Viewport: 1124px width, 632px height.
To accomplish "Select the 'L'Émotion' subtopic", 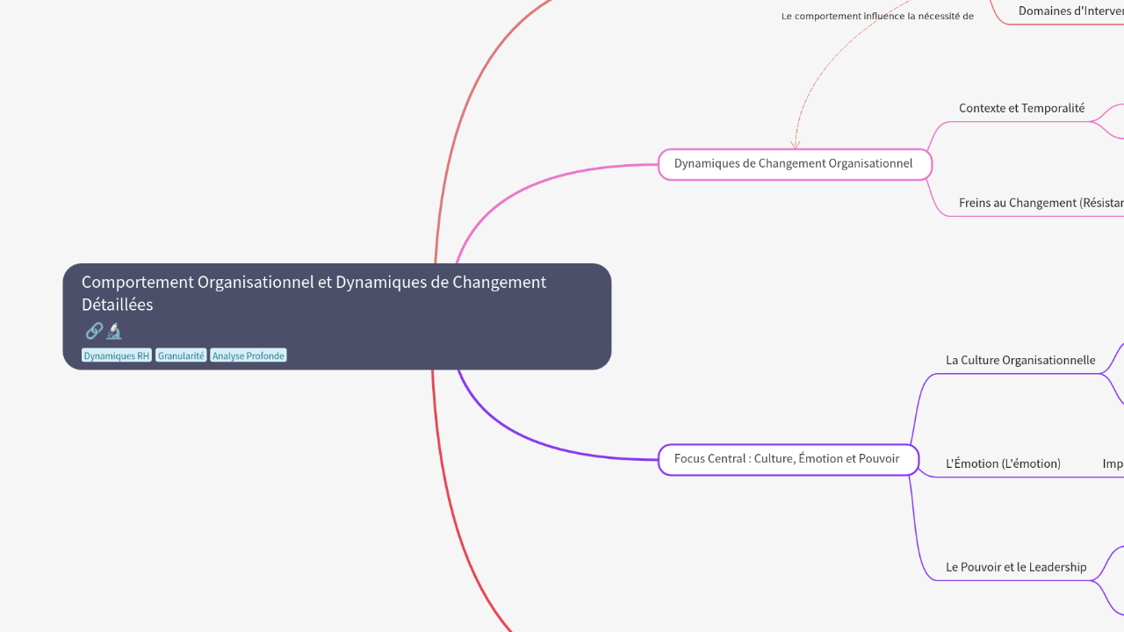I will coord(1003,463).
